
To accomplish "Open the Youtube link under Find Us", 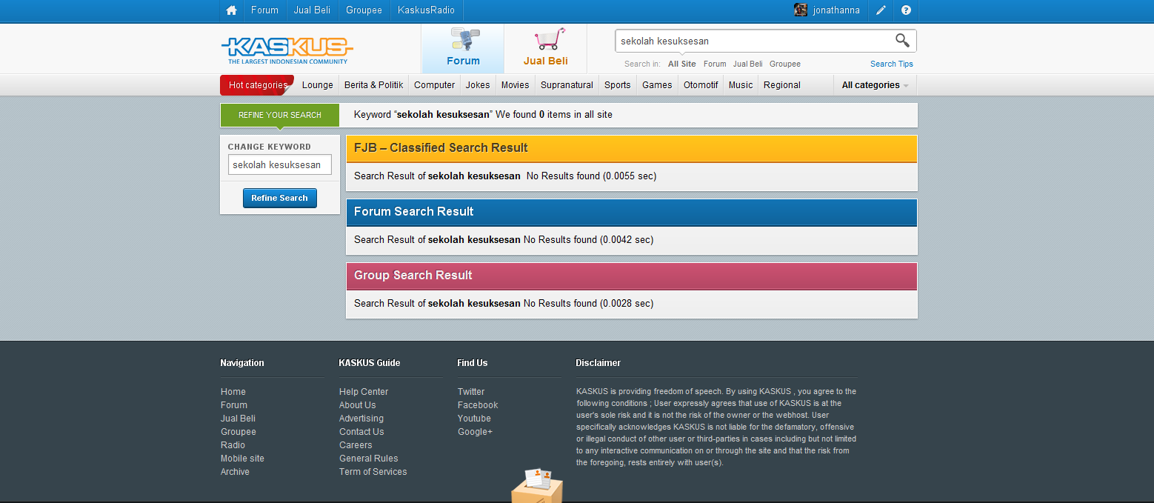I will tap(474, 419).
